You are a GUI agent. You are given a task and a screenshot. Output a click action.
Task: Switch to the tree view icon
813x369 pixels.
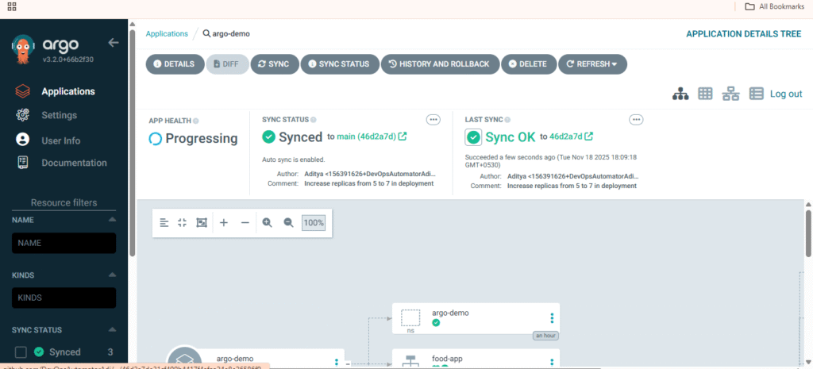click(680, 94)
